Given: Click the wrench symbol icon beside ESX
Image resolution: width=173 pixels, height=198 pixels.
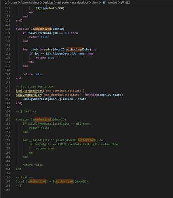Looking at the screenshot, I should click(122, 2).
